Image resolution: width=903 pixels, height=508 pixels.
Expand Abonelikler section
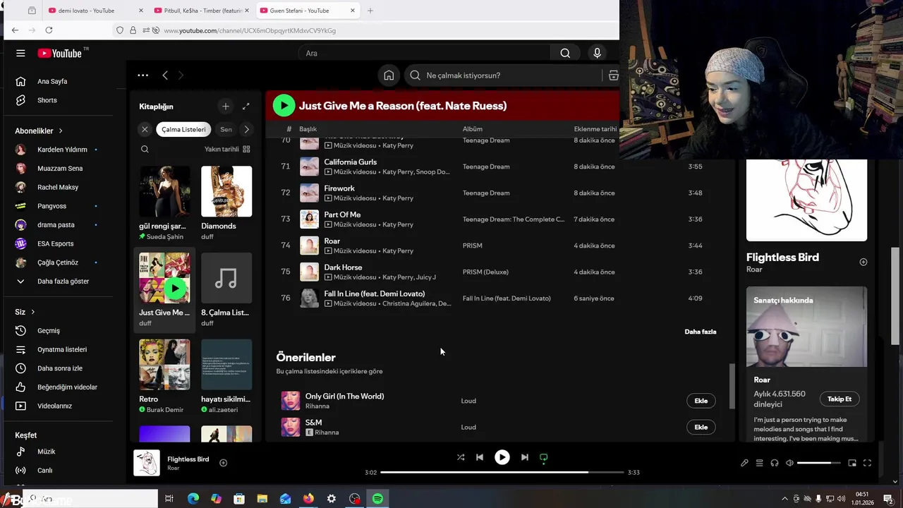coord(39,131)
